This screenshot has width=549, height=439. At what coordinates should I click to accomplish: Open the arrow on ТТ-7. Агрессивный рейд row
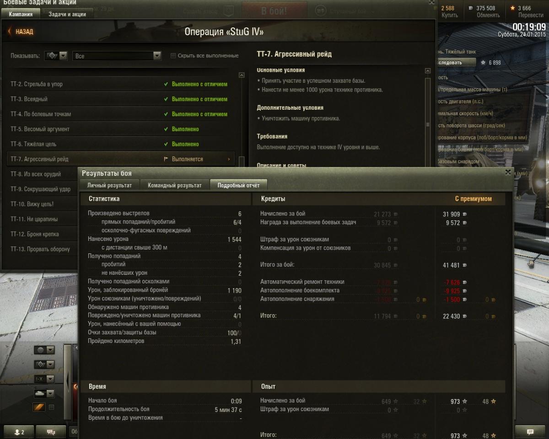click(229, 159)
